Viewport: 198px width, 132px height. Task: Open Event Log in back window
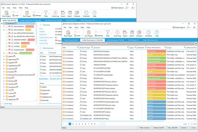[55, 14]
